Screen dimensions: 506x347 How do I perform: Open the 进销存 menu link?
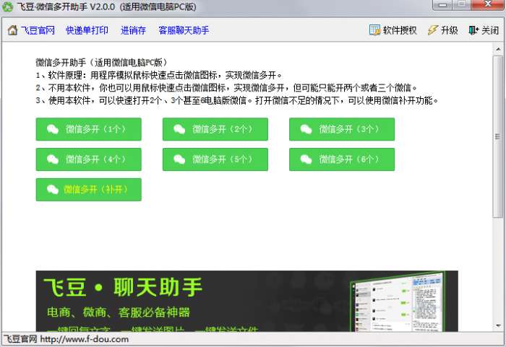pyautogui.click(x=133, y=30)
